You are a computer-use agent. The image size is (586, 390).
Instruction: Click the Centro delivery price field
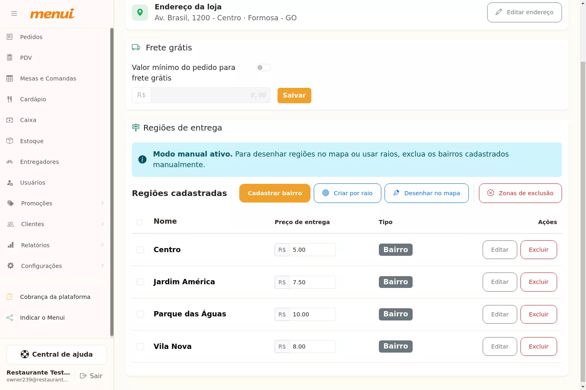click(312, 250)
